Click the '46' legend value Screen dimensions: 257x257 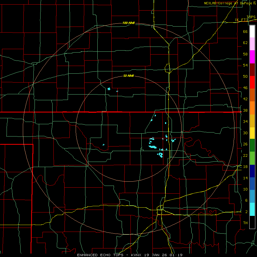[245, 88]
